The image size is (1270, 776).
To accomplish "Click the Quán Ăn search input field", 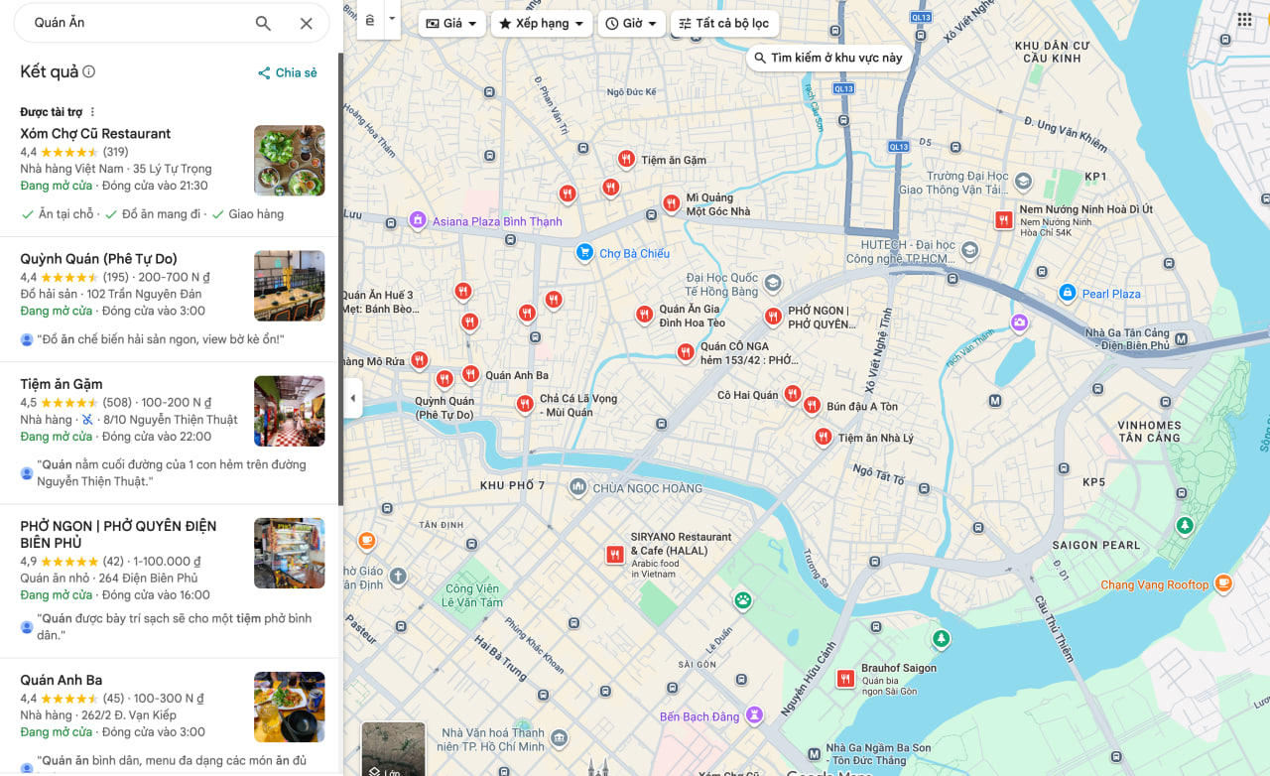I will tap(137, 23).
